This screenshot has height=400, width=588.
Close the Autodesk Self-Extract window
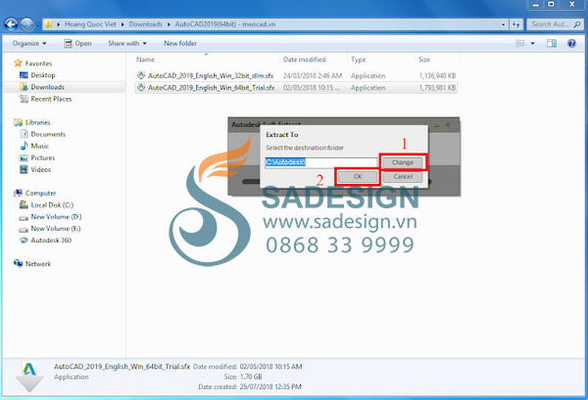448,124
